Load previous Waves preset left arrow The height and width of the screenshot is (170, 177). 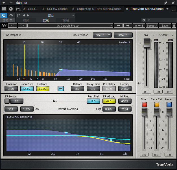118,26
